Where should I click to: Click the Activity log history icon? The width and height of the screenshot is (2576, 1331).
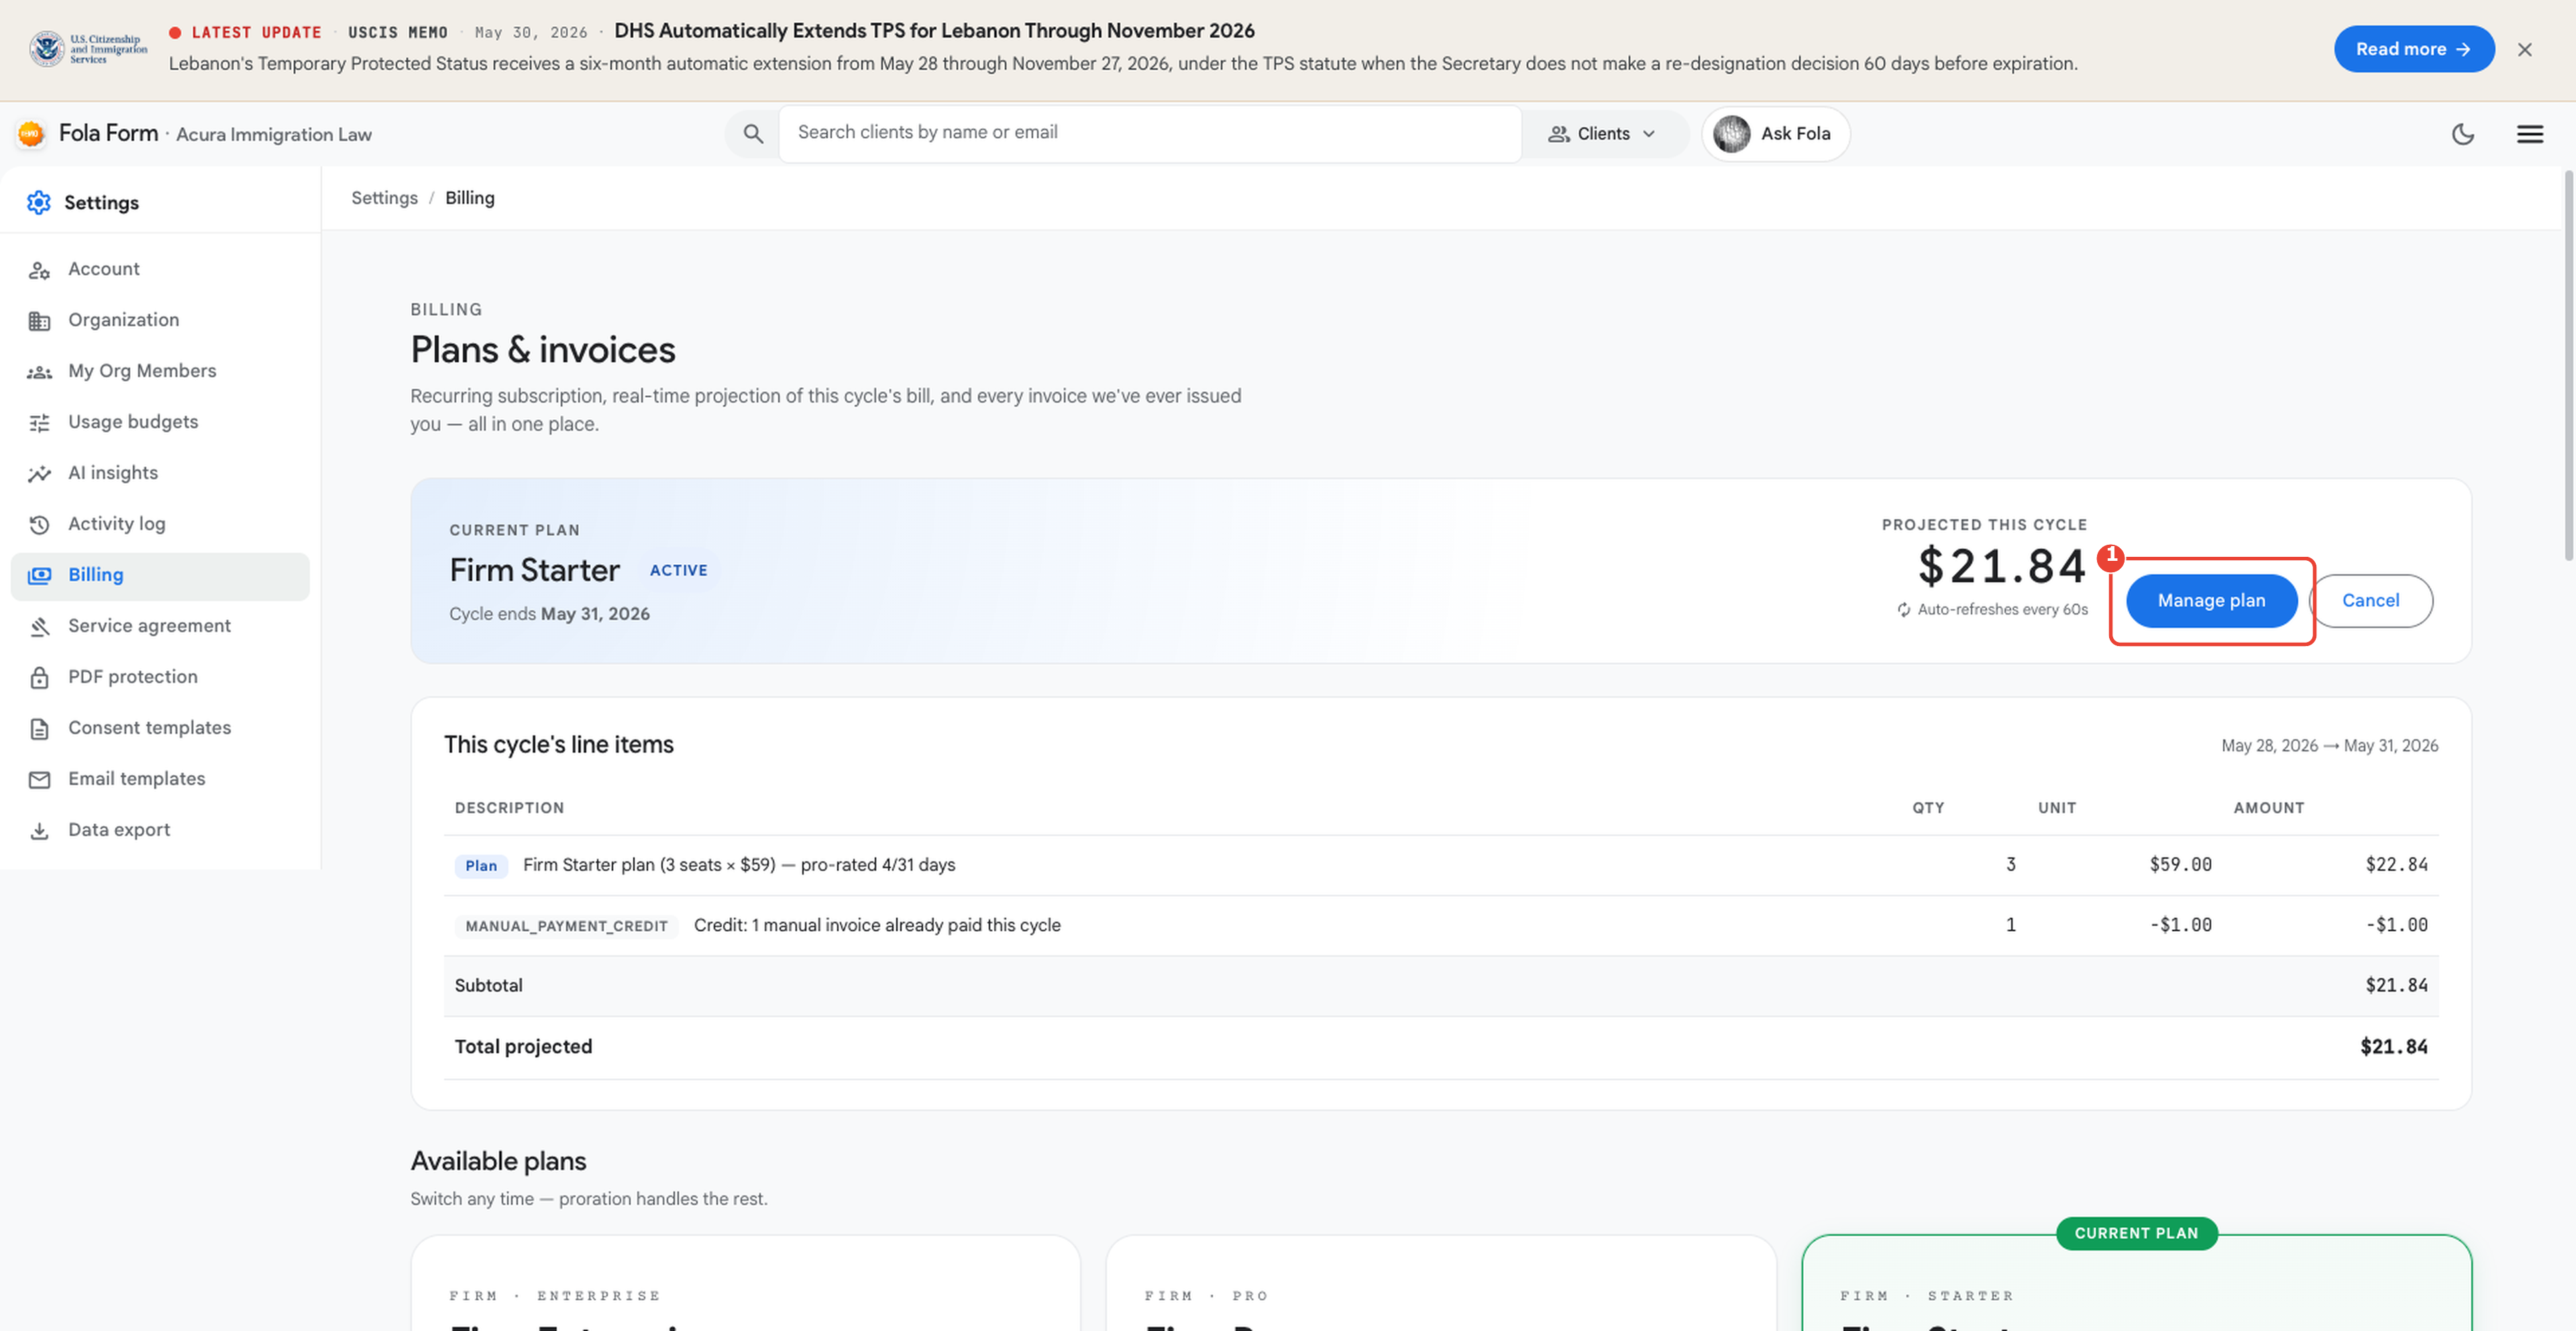point(39,525)
